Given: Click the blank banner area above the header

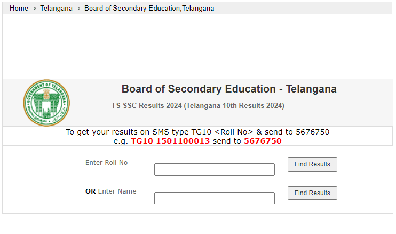Looking at the screenshot, I should (x=197, y=47).
